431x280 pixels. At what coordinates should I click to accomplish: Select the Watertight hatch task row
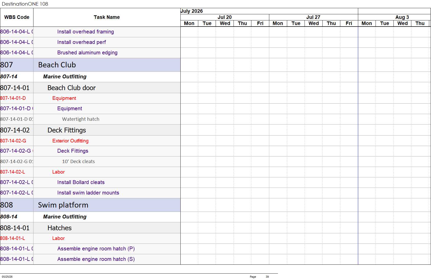tap(90, 119)
